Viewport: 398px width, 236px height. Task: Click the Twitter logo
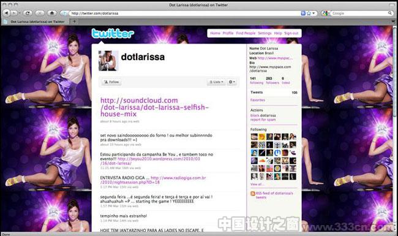[113, 33]
